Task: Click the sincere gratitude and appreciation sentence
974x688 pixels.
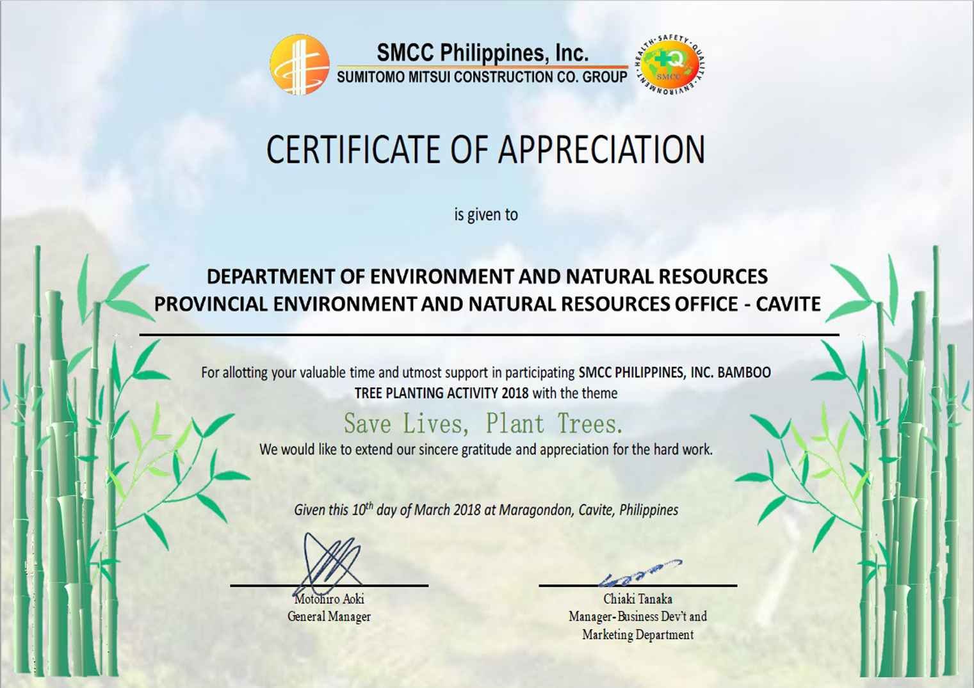Action: 485,449
